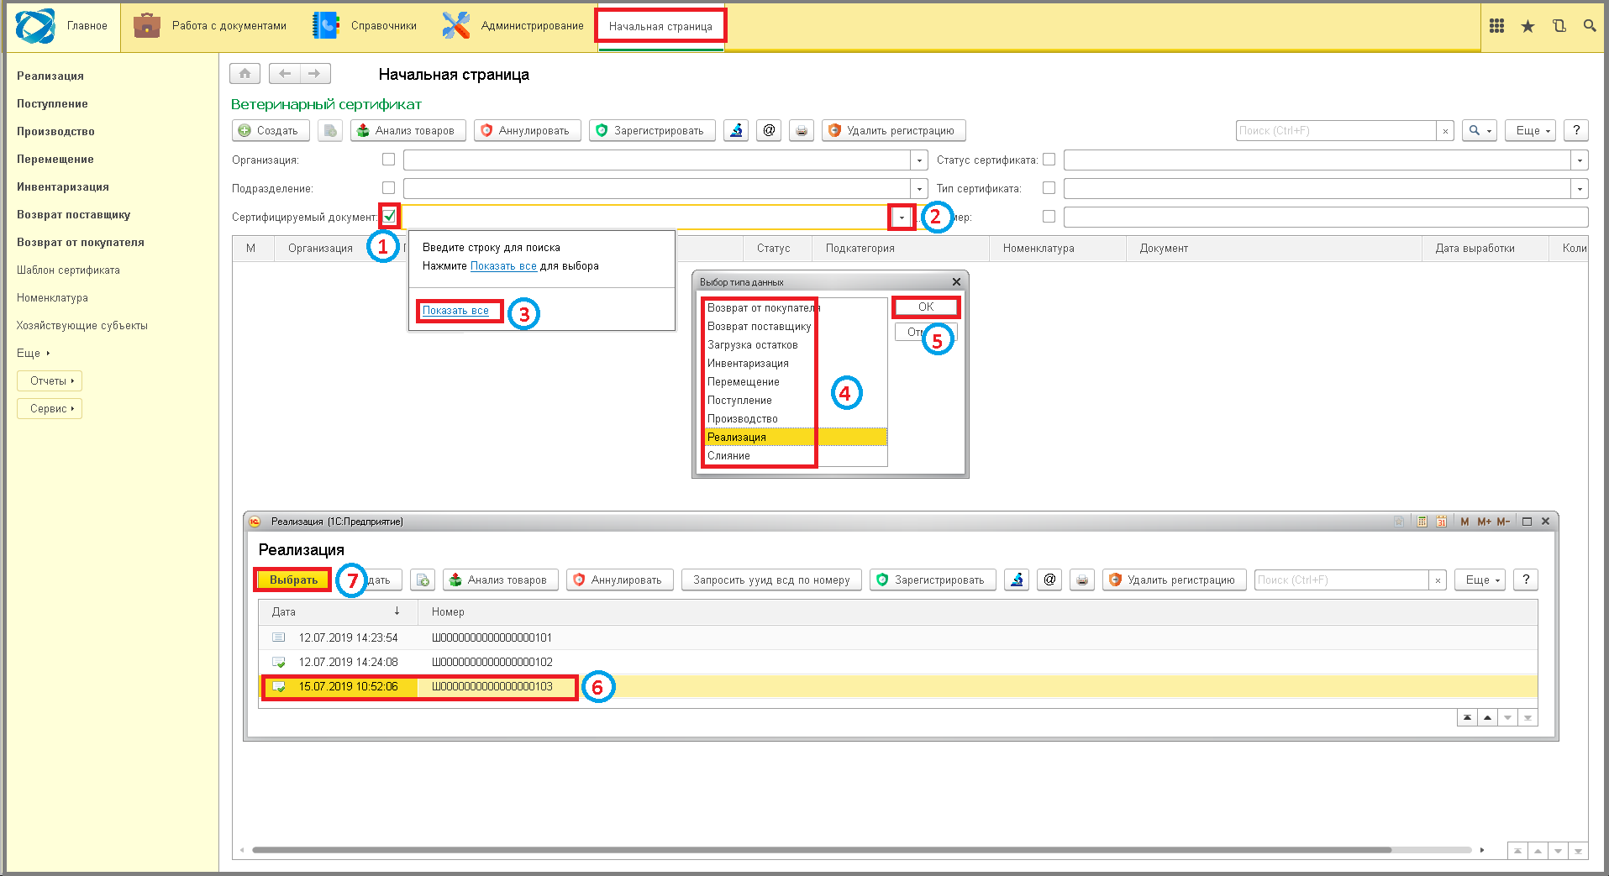Click the Показать все link
The height and width of the screenshot is (876, 1609).
coord(455,311)
